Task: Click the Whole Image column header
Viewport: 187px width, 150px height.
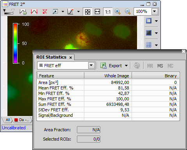Action: click(x=108, y=76)
